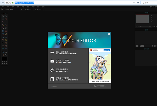Select the Color Replace tool
This screenshot has width=157, height=106.
(3, 34)
